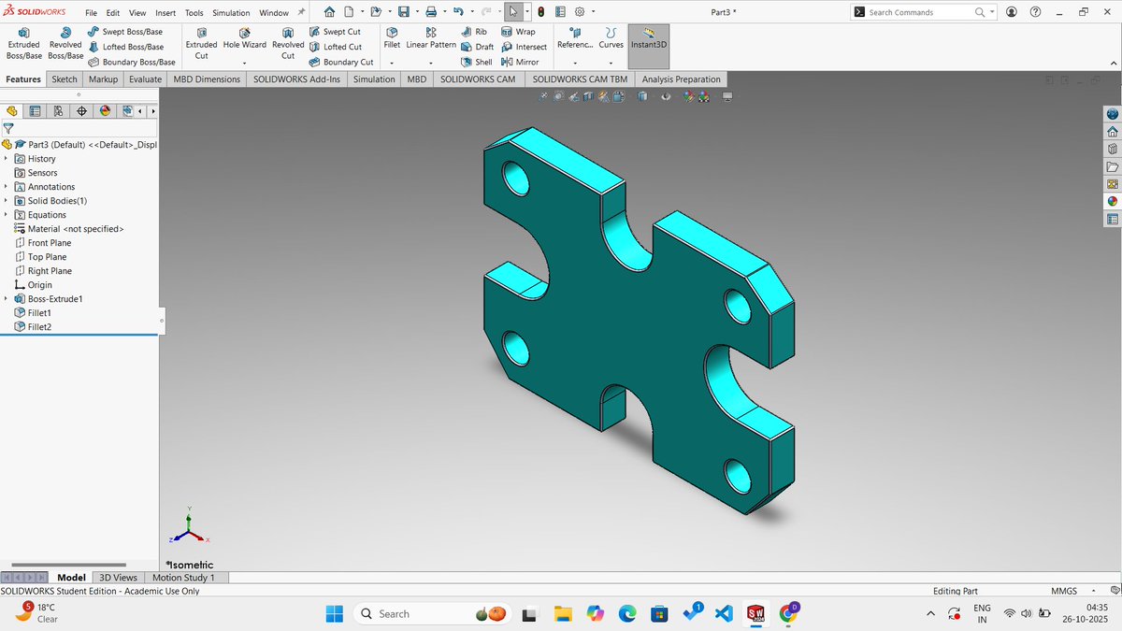
Task: Select the Extruded Cut tool
Action: 201,43
